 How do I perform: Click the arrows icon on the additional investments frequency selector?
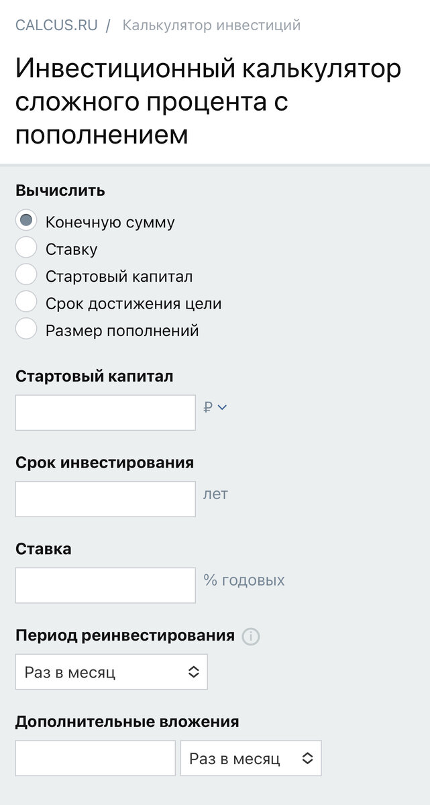point(307,757)
